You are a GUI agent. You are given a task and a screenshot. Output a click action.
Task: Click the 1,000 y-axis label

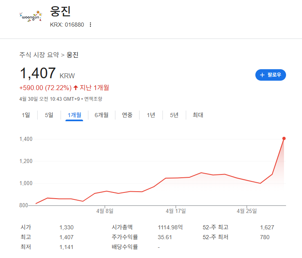pyautogui.click(x=26, y=183)
